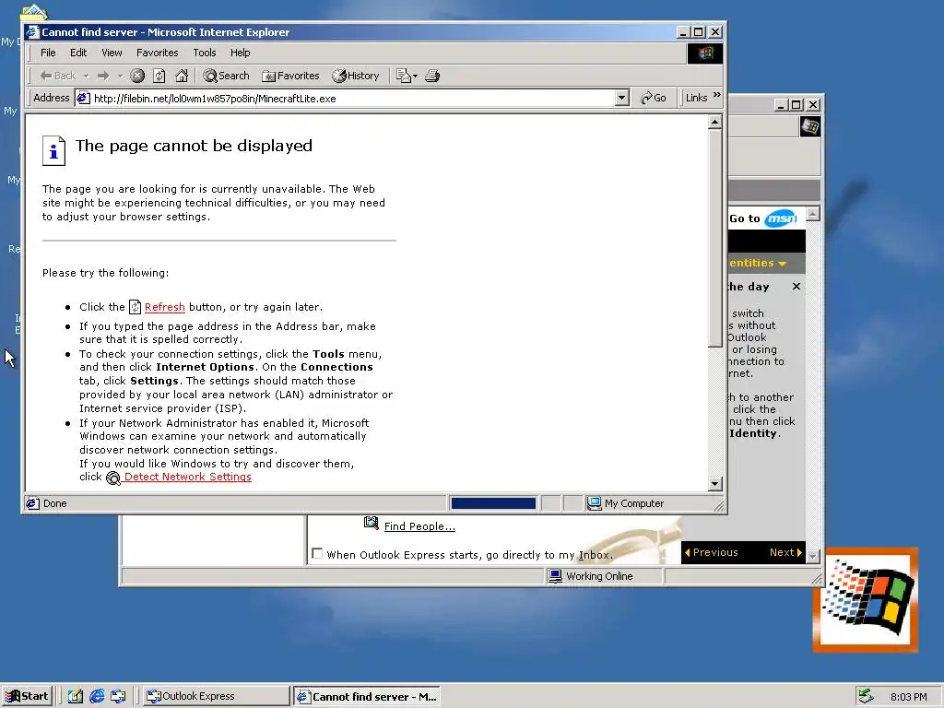Open the Help menu
The image size is (944, 708).
tap(241, 53)
